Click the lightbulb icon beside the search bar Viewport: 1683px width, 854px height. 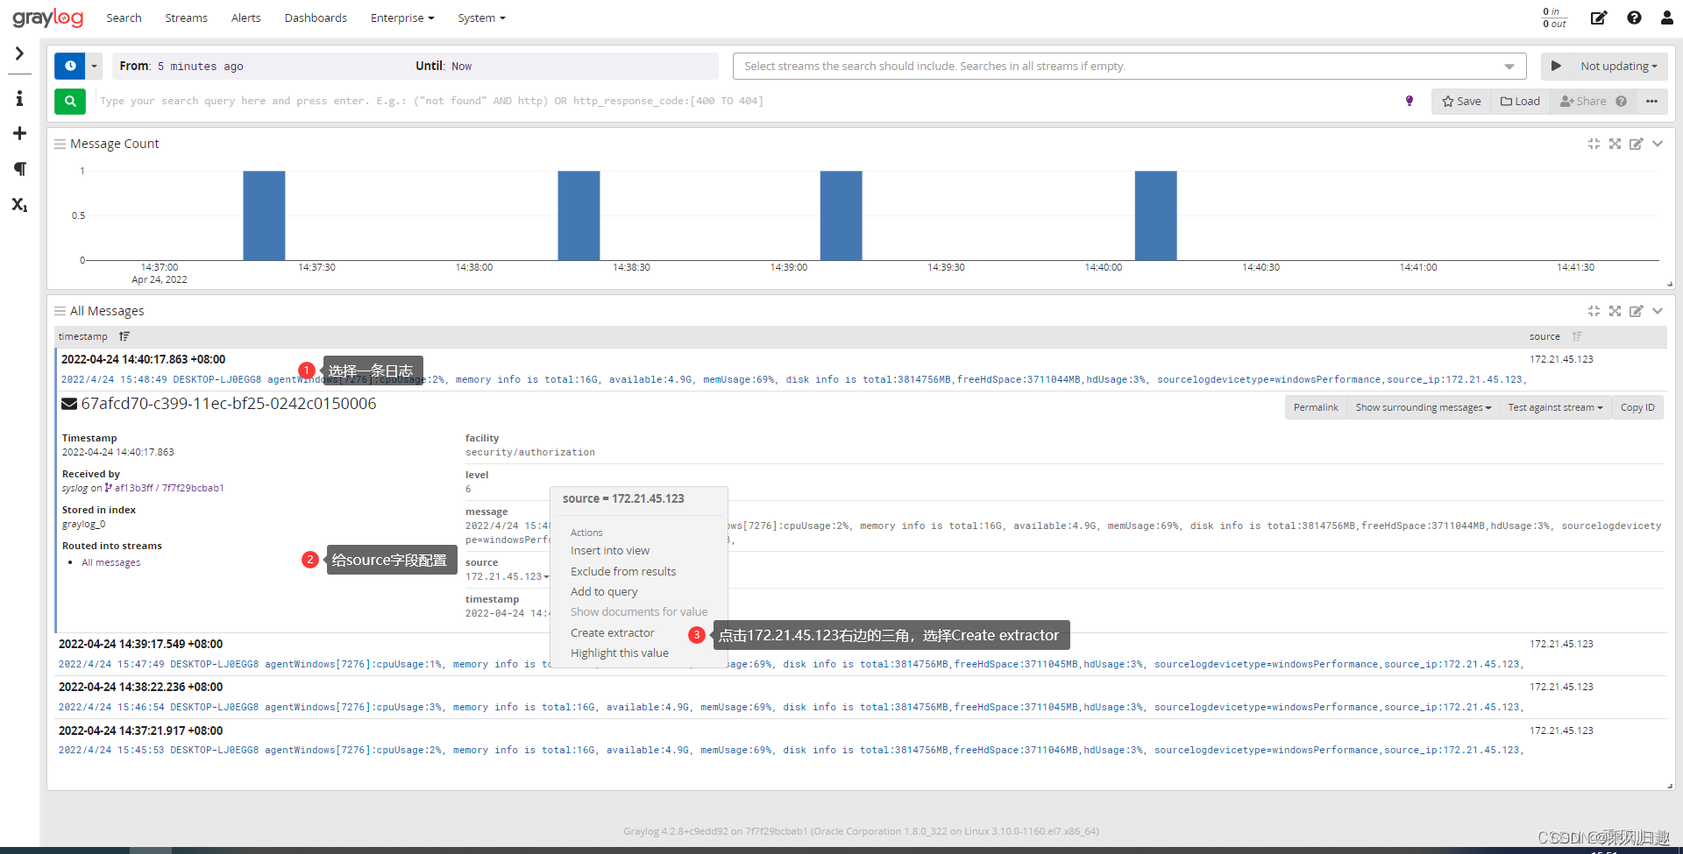pos(1410,101)
